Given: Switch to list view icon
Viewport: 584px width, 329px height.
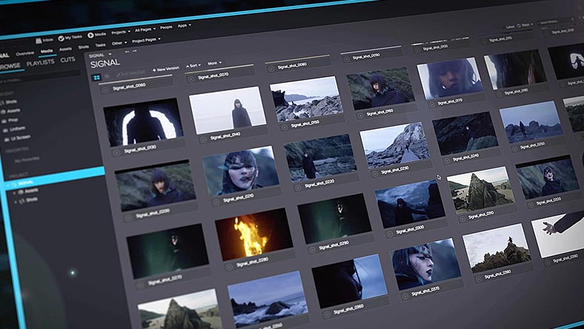Looking at the screenshot, I should pyautogui.click(x=107, y=76).
